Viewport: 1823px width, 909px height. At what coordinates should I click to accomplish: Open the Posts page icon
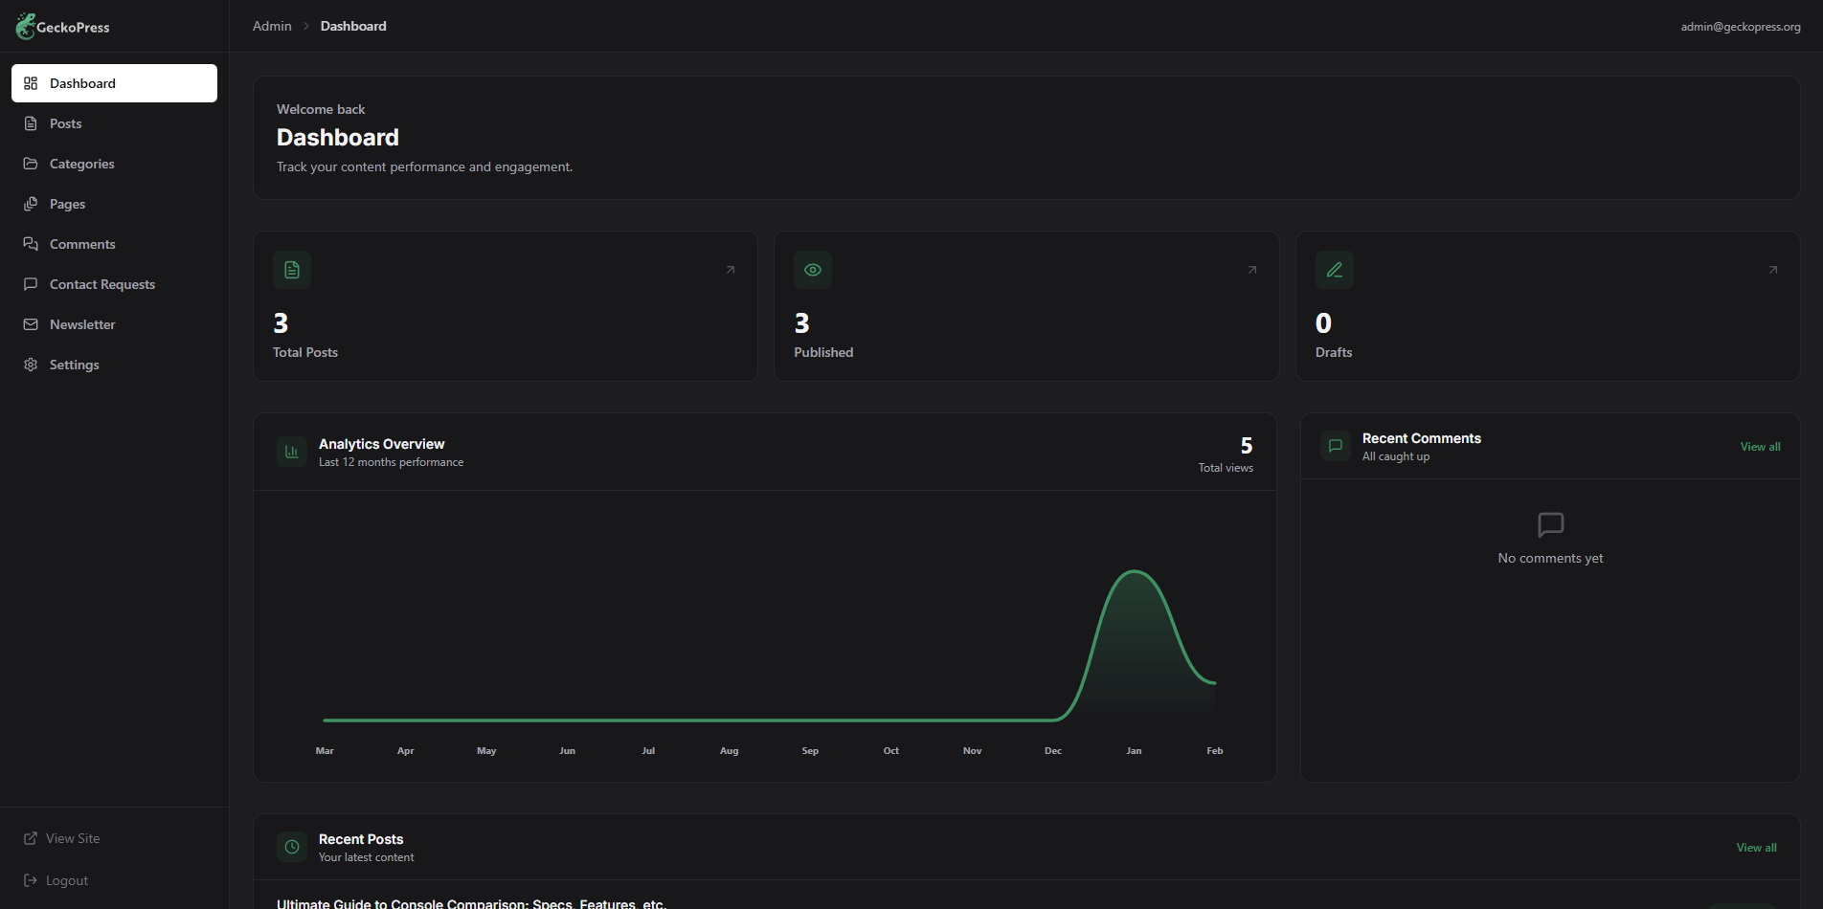[31, 122]
